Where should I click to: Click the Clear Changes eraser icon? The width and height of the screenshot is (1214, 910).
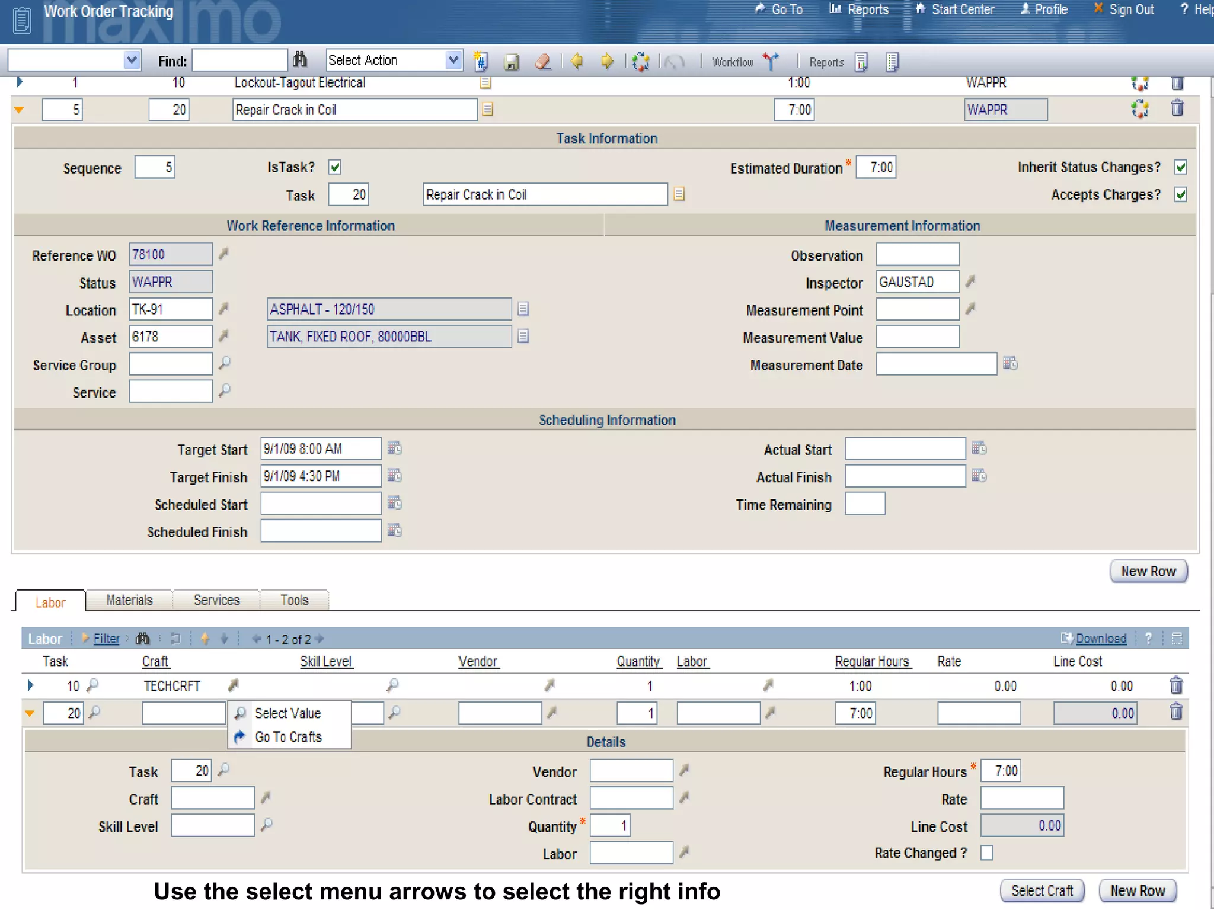543,62
